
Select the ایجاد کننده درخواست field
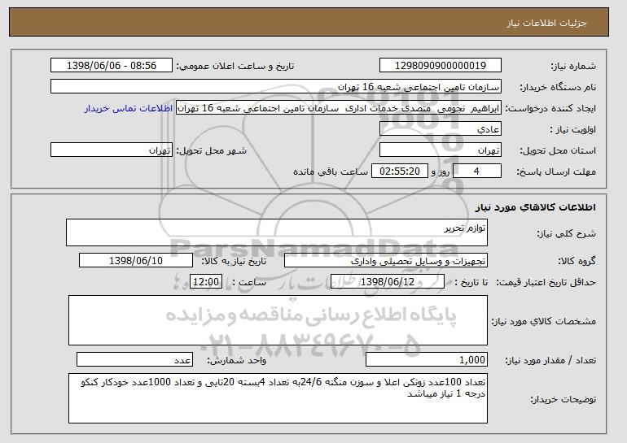339,108
